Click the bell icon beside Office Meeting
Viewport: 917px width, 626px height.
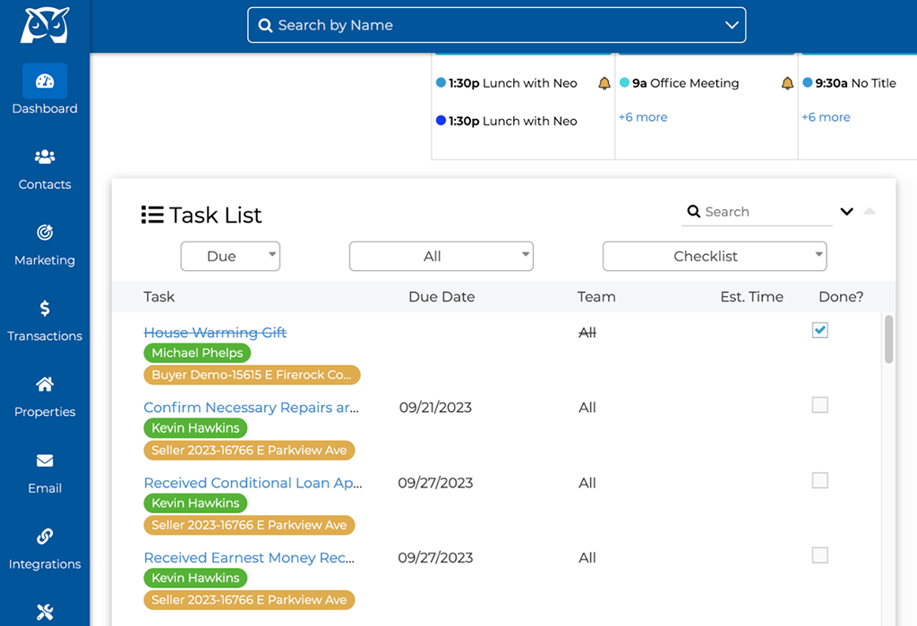pyautogui.click(x=787, y=83)
